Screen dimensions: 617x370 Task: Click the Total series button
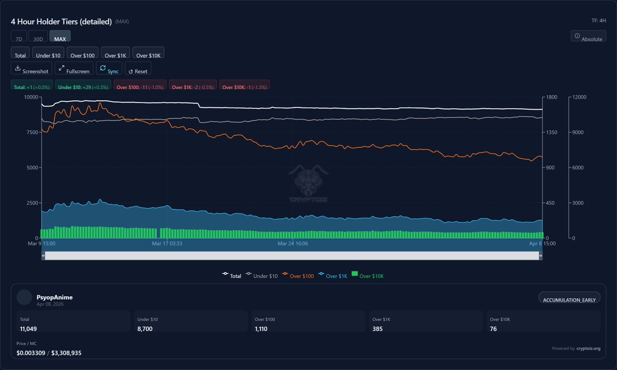(x=20, y=55)
